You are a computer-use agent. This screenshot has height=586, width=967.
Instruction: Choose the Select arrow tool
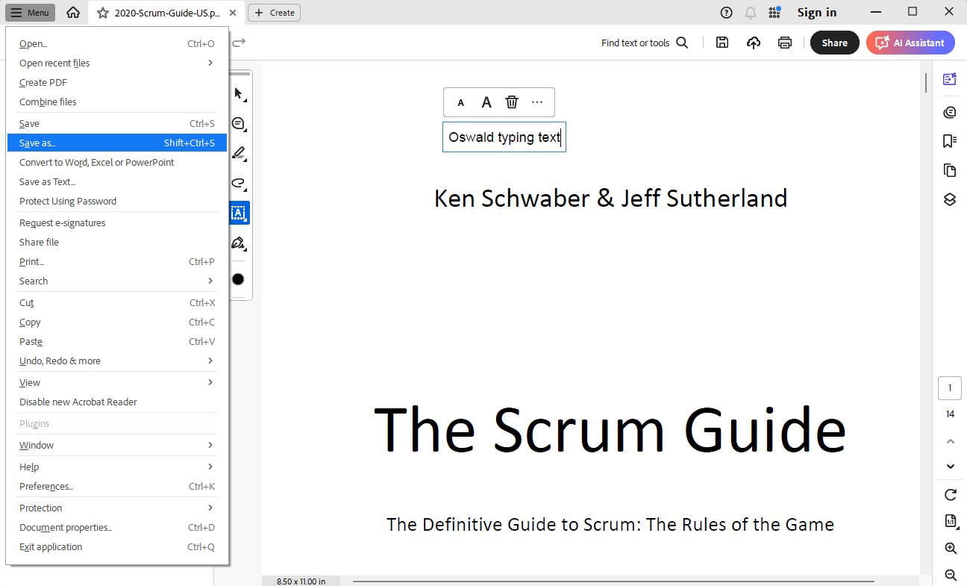239,94
